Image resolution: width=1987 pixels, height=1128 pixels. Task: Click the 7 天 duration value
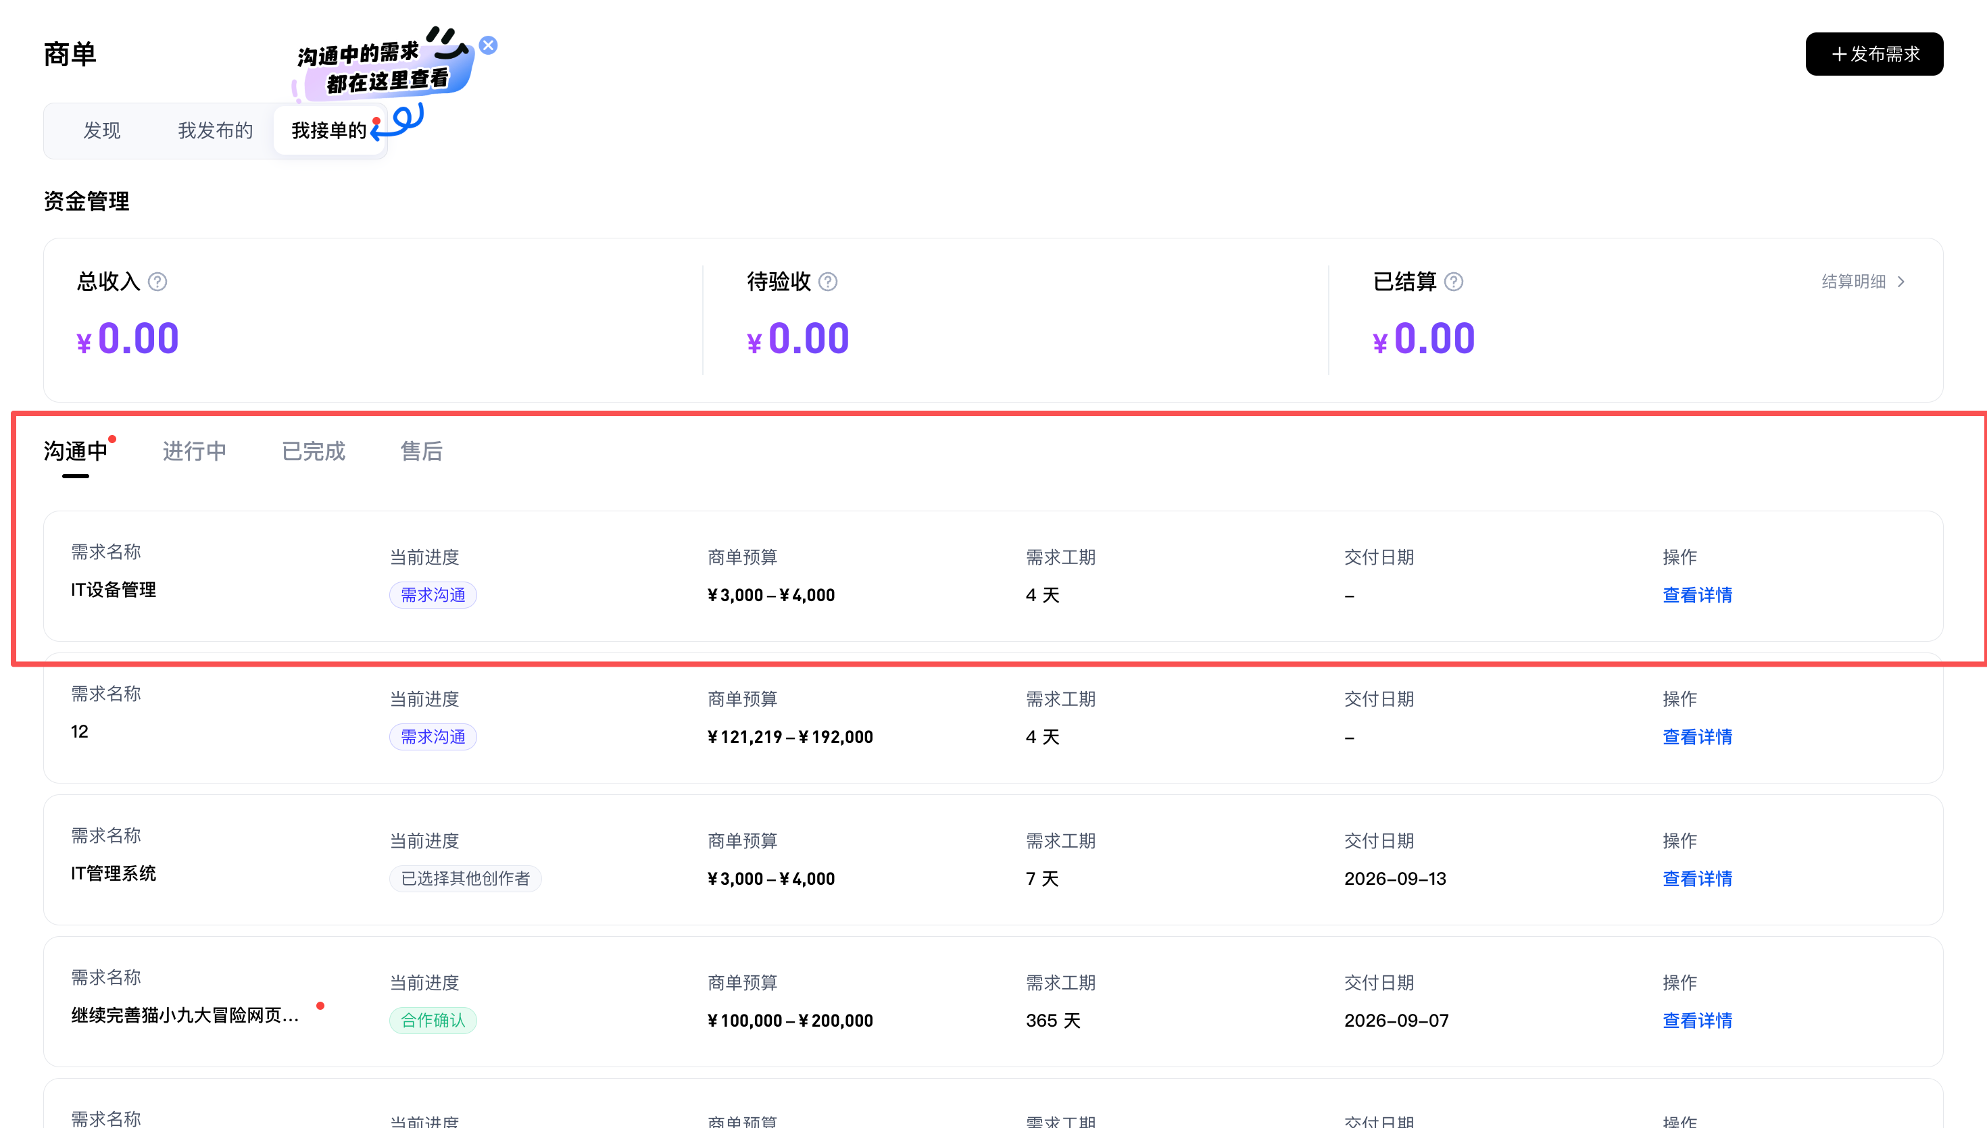pos(1042,879)
